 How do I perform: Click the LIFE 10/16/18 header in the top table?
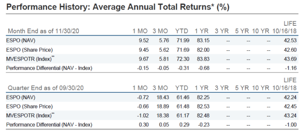285,28
